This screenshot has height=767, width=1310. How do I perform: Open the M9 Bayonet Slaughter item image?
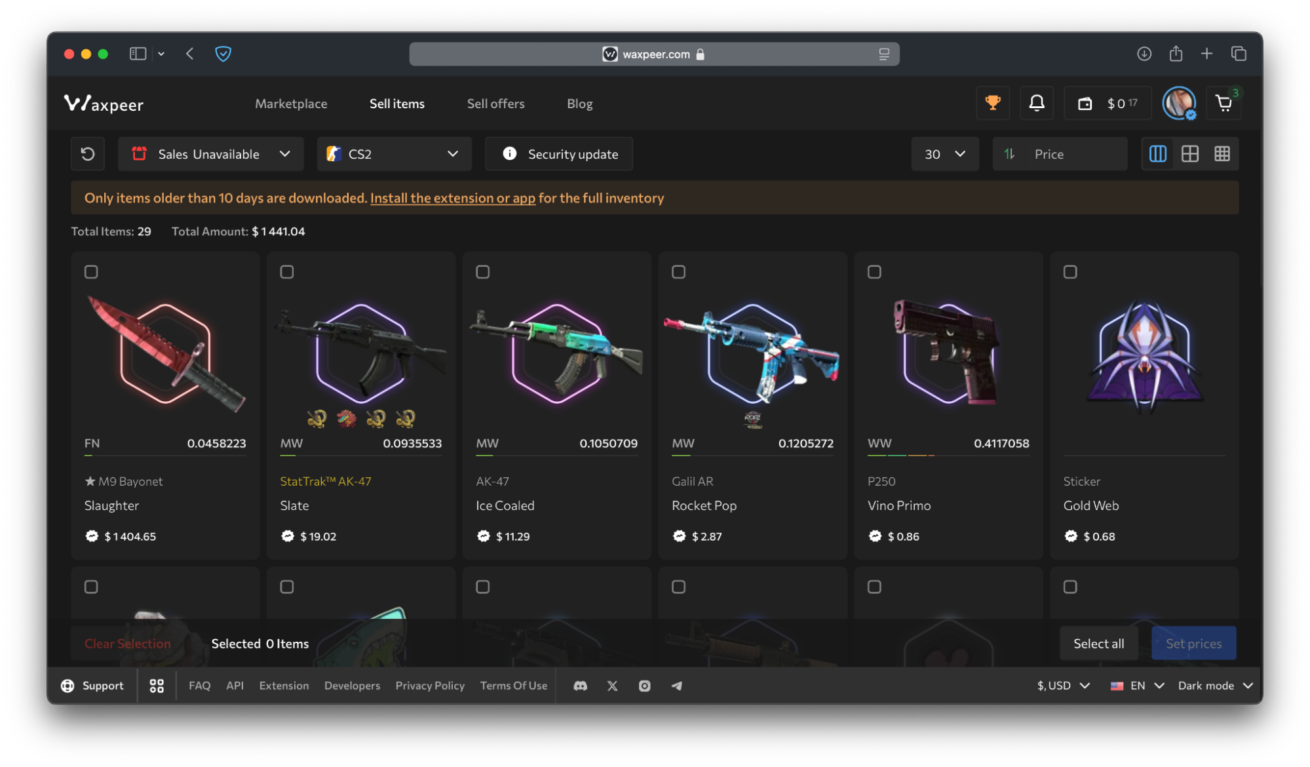click(166, 354)
